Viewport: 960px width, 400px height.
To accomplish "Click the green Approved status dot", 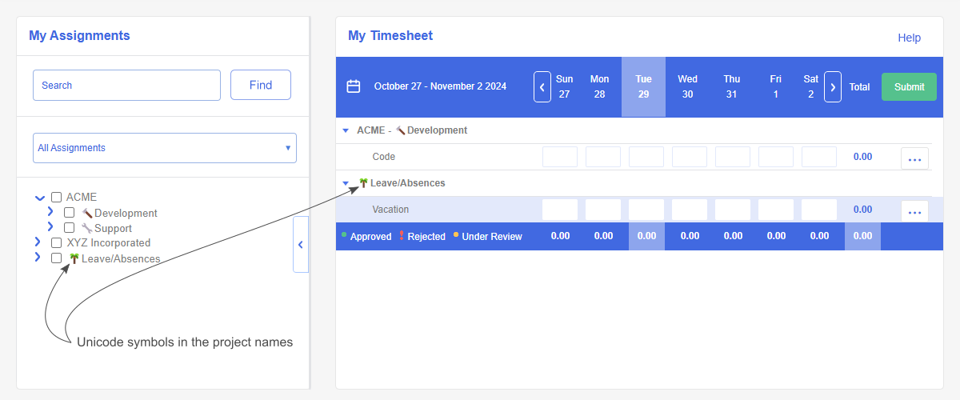I will click(x=344, y=235).
